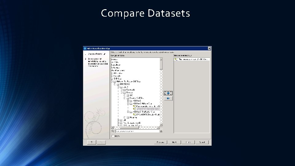Click the Mapping folder icon in tree
The height and width of the screenshot is (166, 295).
pos(128,117)
